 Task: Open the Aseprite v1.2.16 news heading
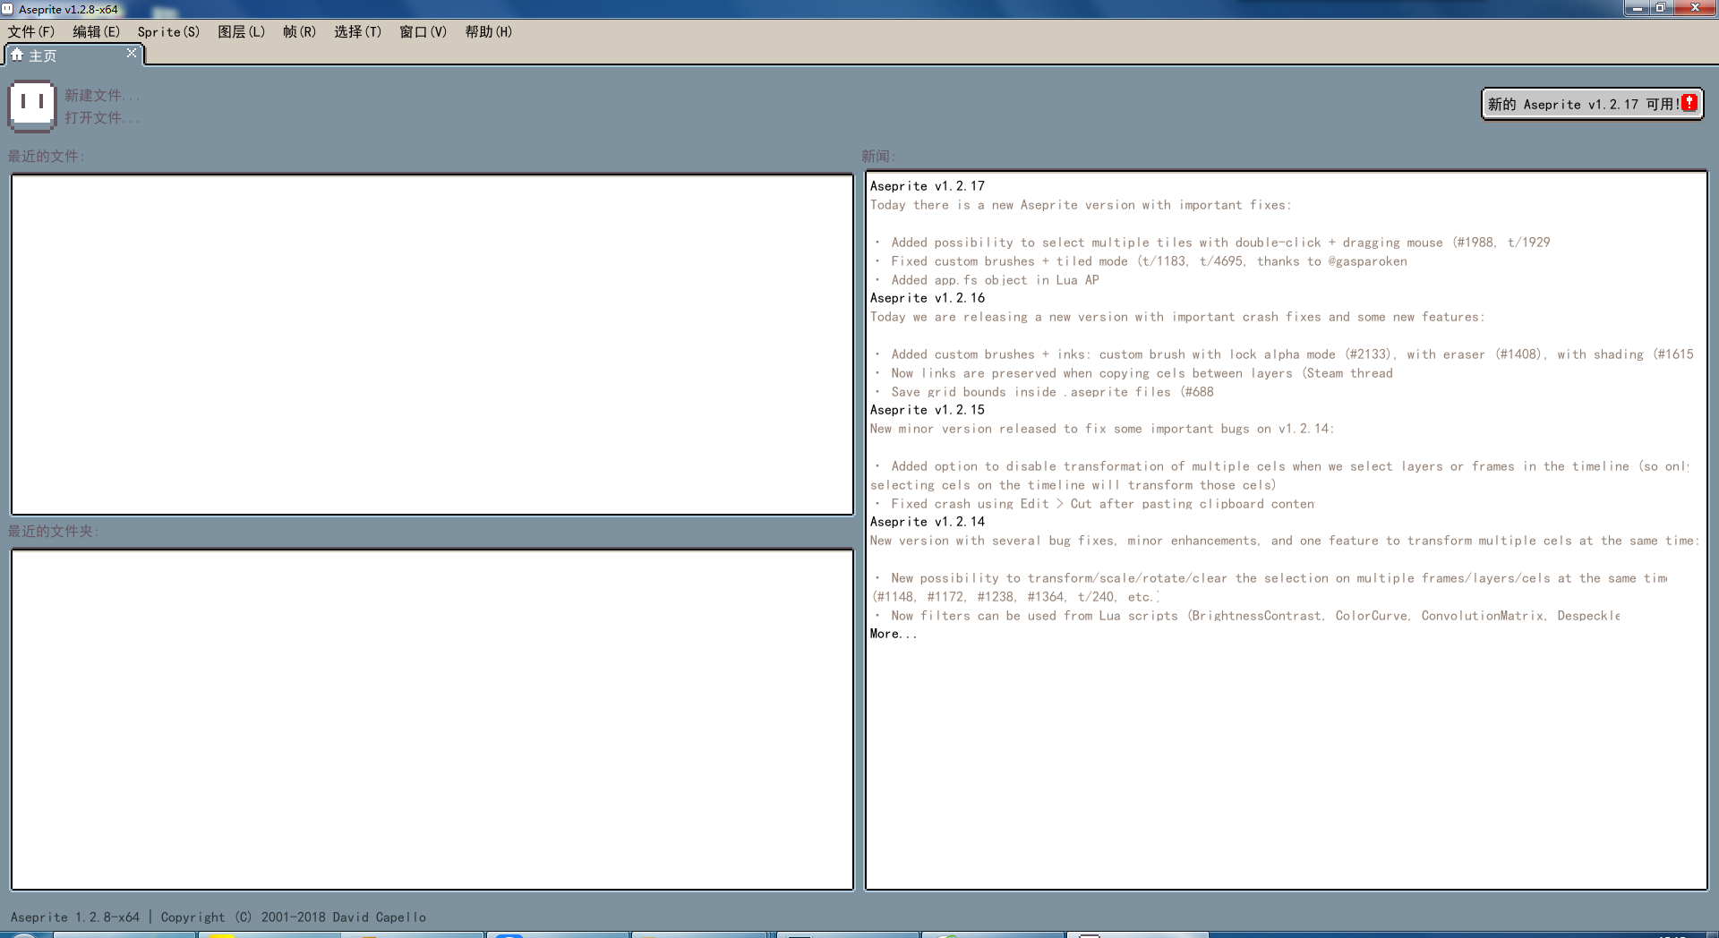(x=927, y=298)
